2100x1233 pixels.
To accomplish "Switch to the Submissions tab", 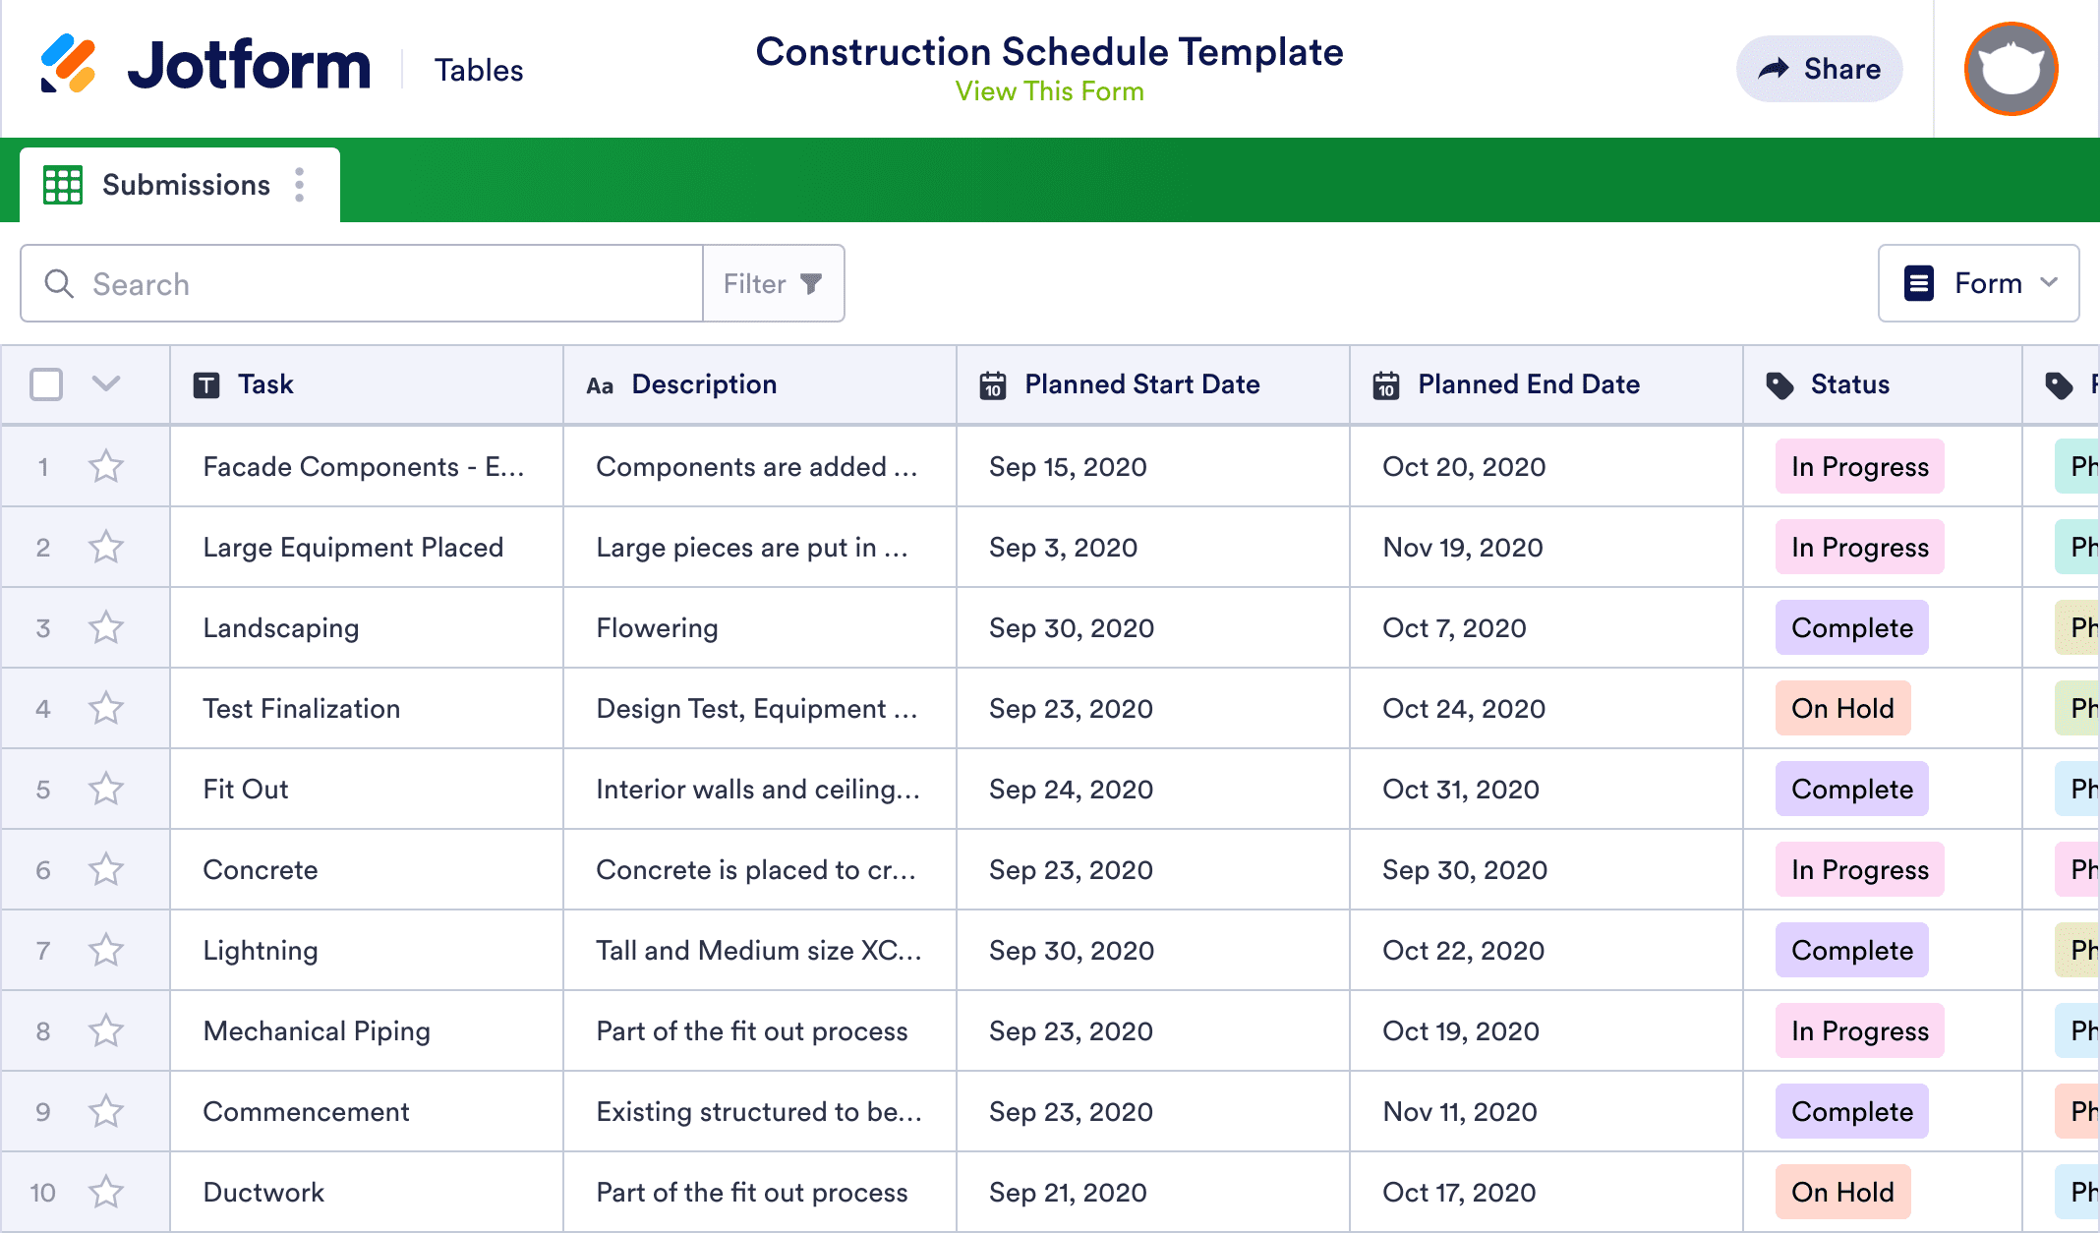I will tap(186, 185).
